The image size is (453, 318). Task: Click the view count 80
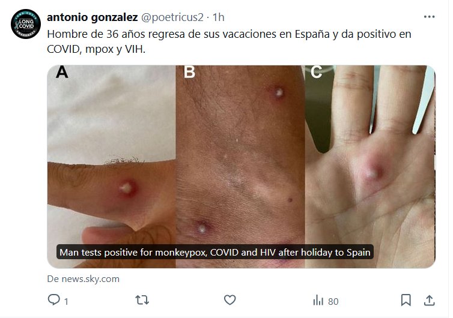(x=333, y=302)
